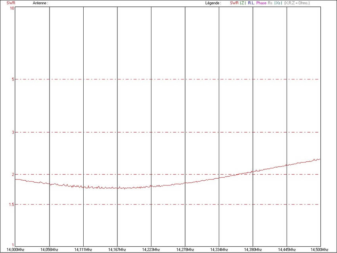
Task: Click the SWR axis title at top left
Action: pos(11,3)
